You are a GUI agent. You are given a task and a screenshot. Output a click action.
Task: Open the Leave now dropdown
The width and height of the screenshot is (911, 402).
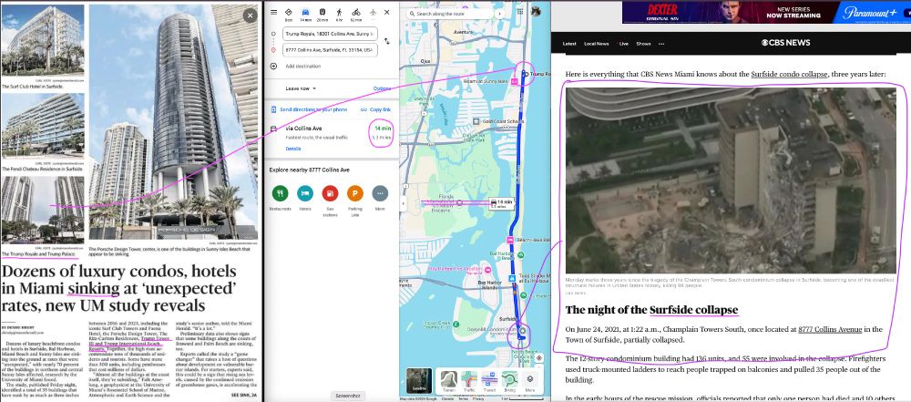click(x=301, y=88)
